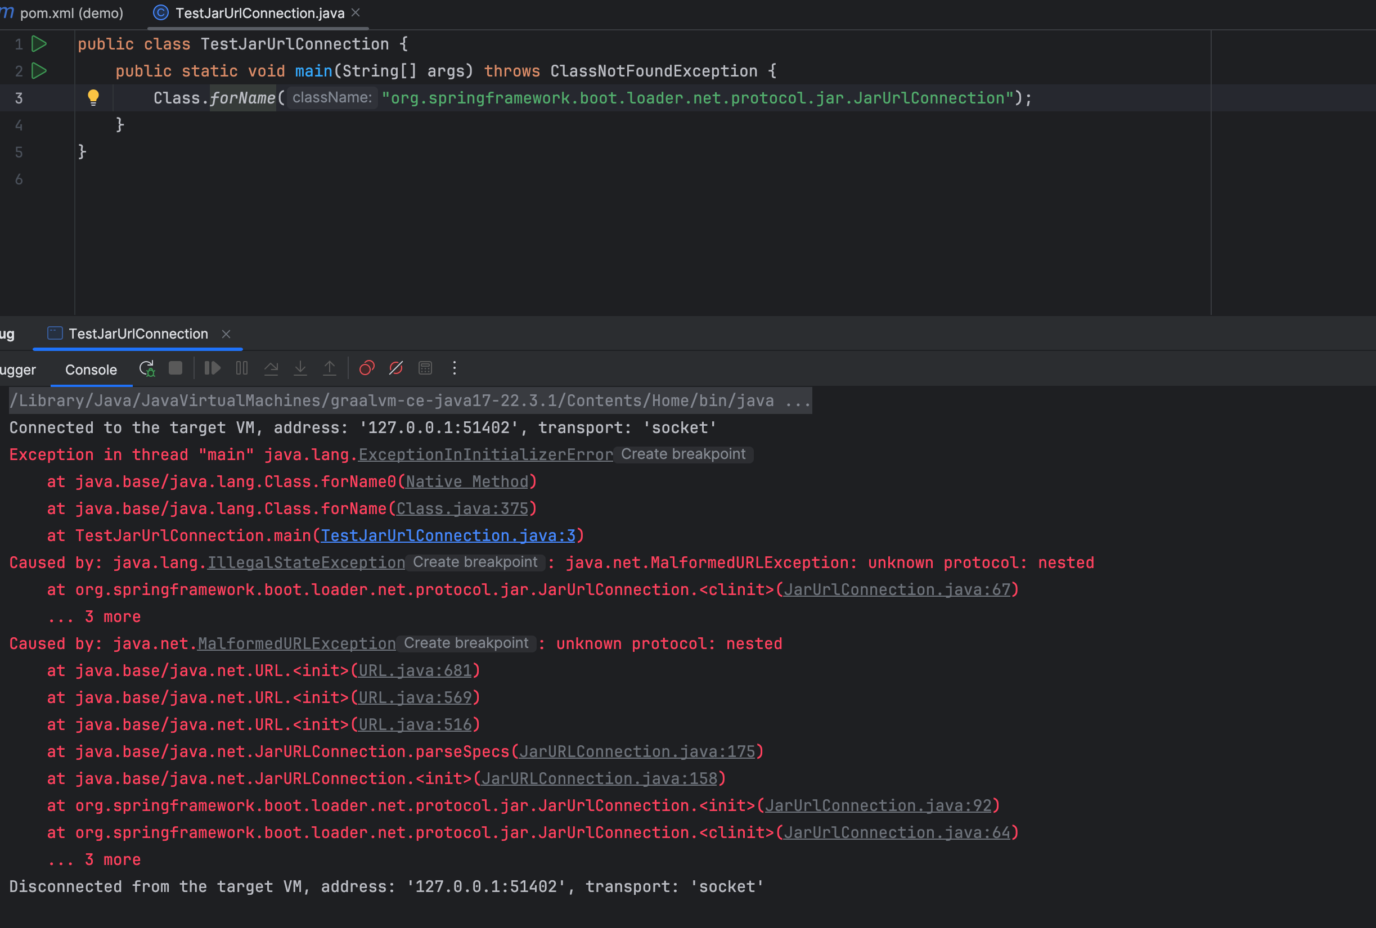The height and width of the screenshot is (928, 1376).
Task: Open the View Breakpoints dialog
Action: tap(366, 368)
